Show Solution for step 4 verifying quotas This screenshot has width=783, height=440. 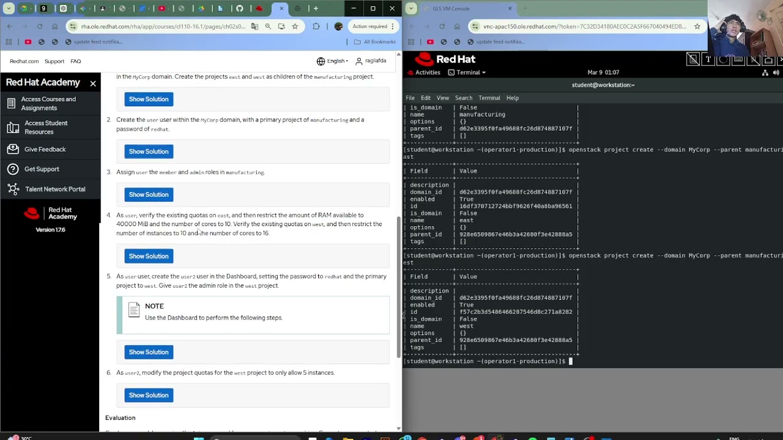click(149, 256)
